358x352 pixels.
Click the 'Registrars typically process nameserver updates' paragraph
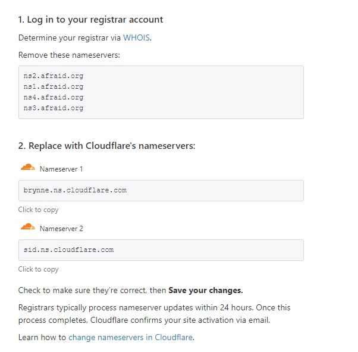tap(155, 314)
